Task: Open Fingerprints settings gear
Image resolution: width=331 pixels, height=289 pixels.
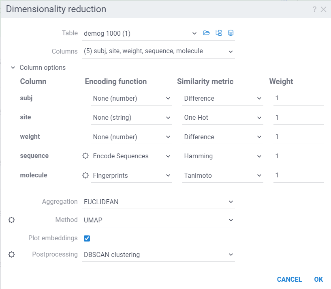Action: point(85,175)
